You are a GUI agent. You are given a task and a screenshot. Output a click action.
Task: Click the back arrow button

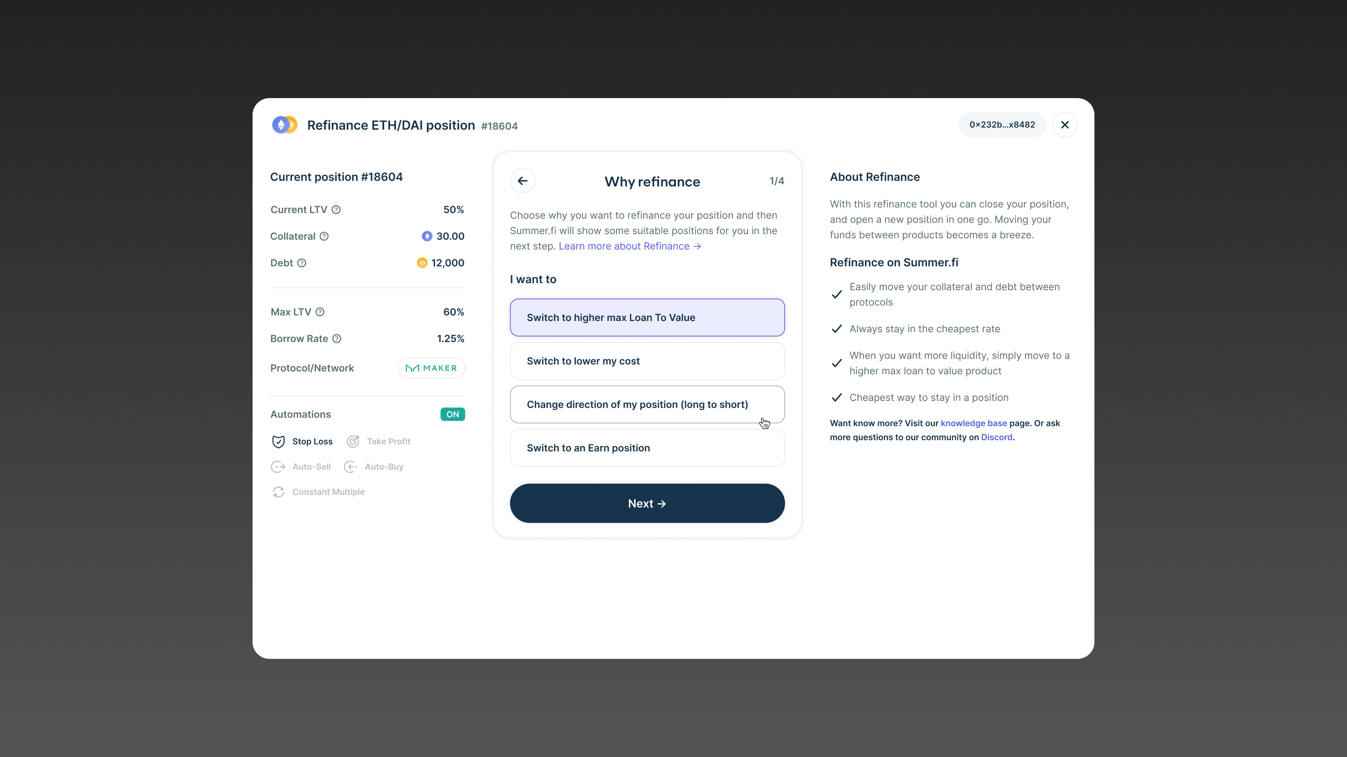tap(522, 181)
